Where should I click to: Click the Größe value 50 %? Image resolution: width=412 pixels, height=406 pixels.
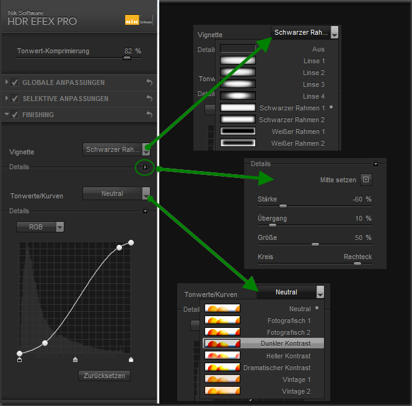(x=363, y=237)
